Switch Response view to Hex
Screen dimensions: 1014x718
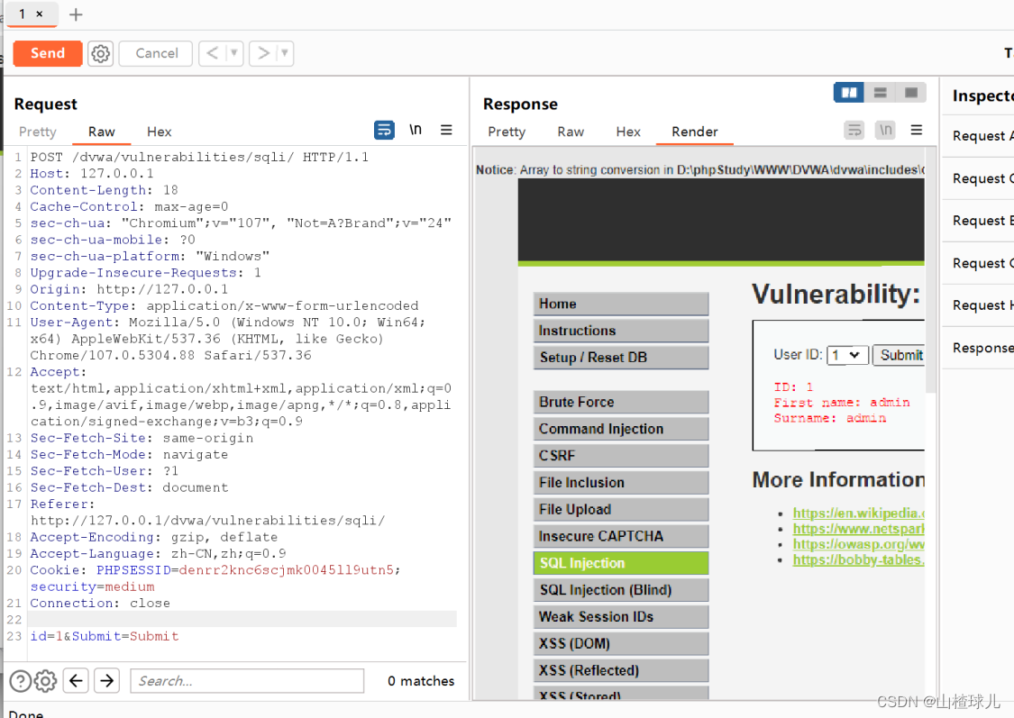(x=628, y=132)
